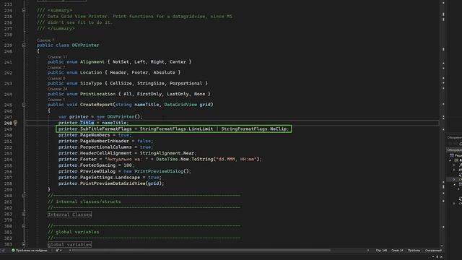Open 'Ссылок: 11' link above enum Alignment
462x260 pixels.
coord(58,56)
